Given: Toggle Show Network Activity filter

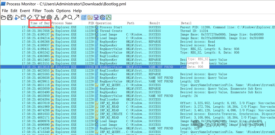Looking at the screenshot, I should (96, 17).
